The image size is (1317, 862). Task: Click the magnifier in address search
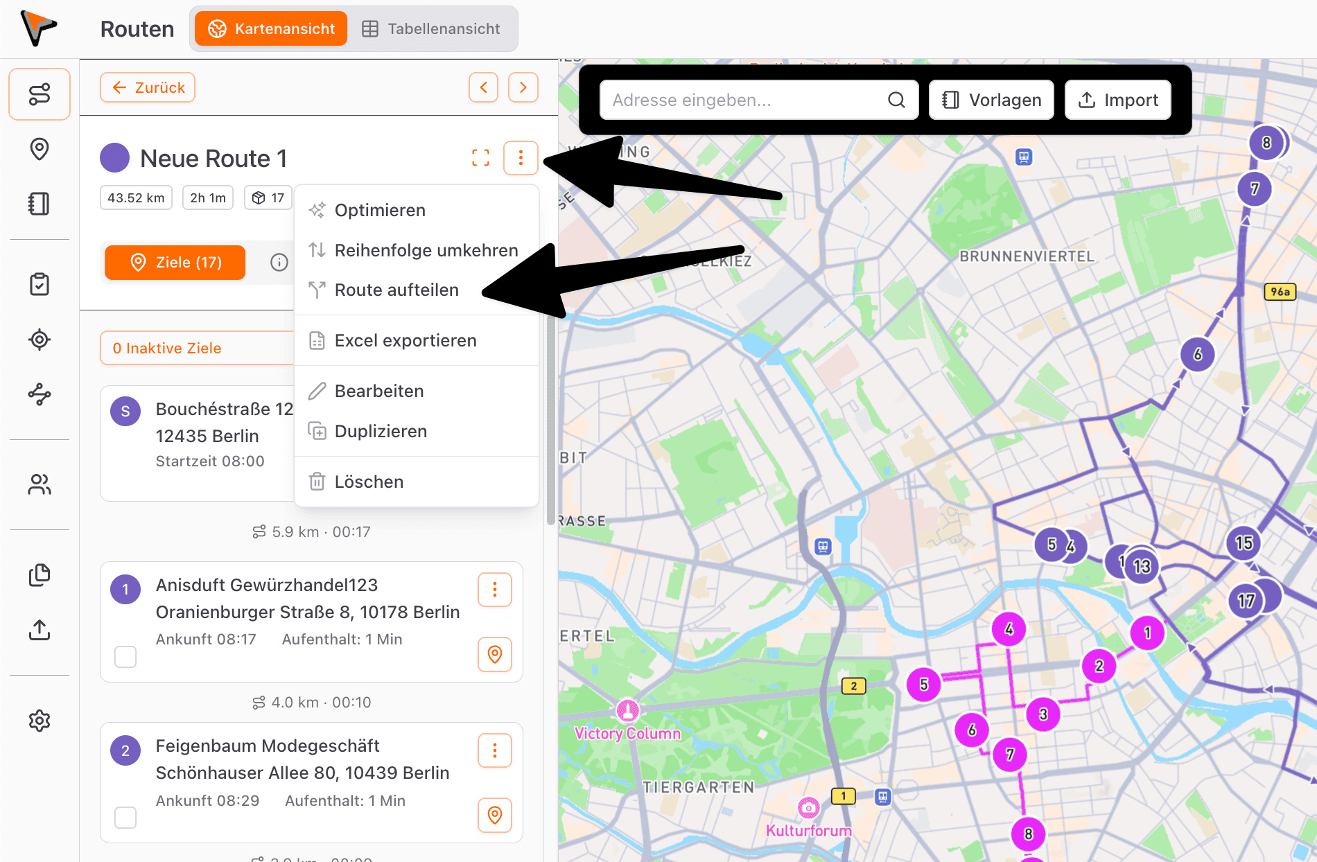896,100
